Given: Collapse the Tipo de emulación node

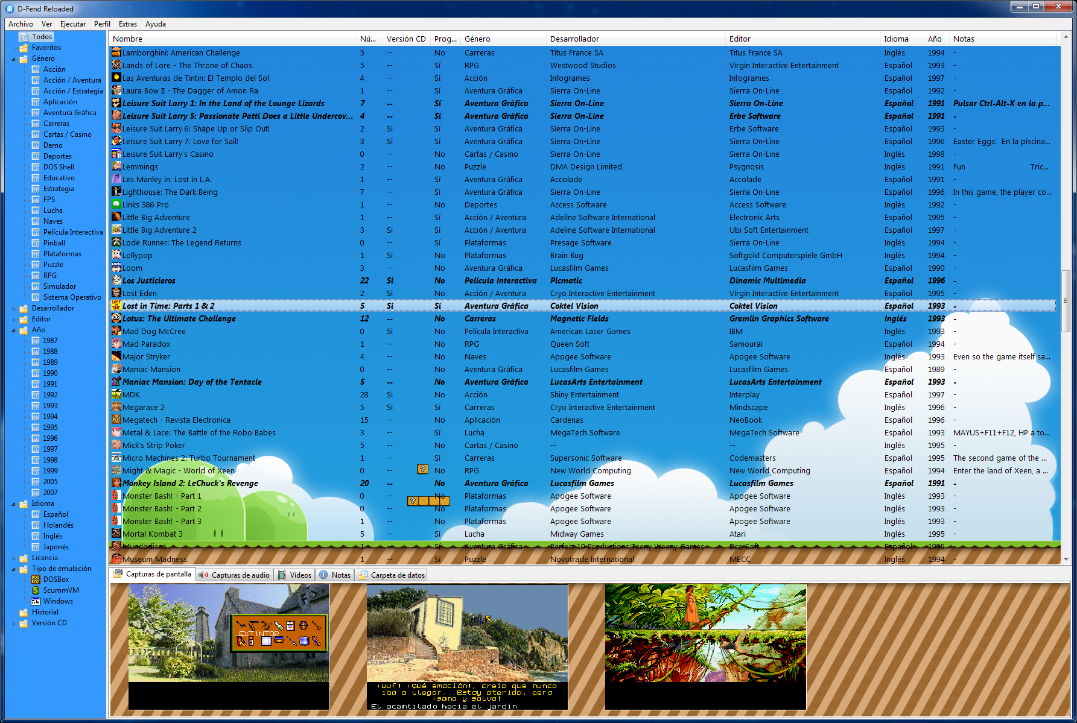Looking at the screenshot, I should [13, 569].
